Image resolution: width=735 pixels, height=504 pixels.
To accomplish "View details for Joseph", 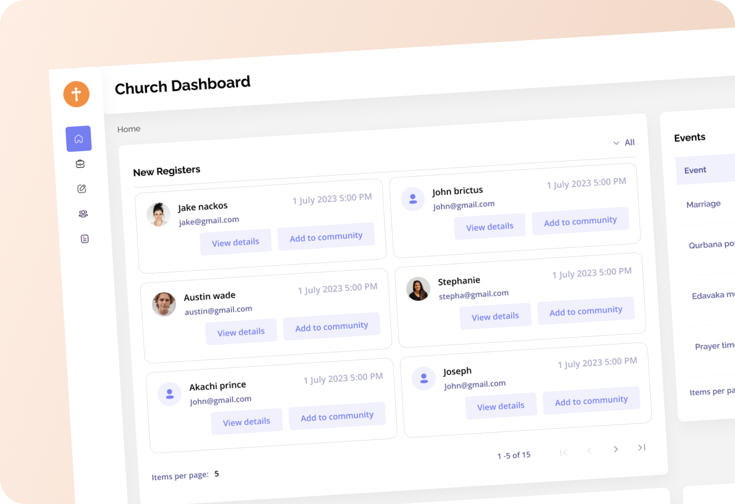I will point(500,406).
